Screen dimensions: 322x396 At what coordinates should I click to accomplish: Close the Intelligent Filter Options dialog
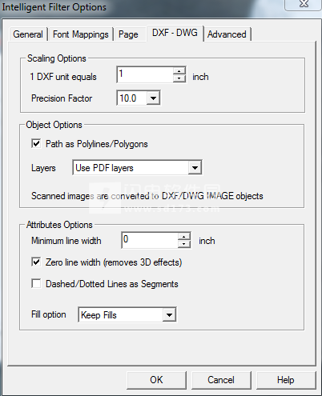[304, 5]
